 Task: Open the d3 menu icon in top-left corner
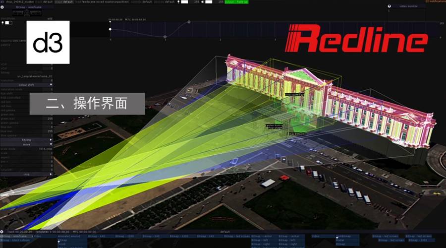point(2,1)
